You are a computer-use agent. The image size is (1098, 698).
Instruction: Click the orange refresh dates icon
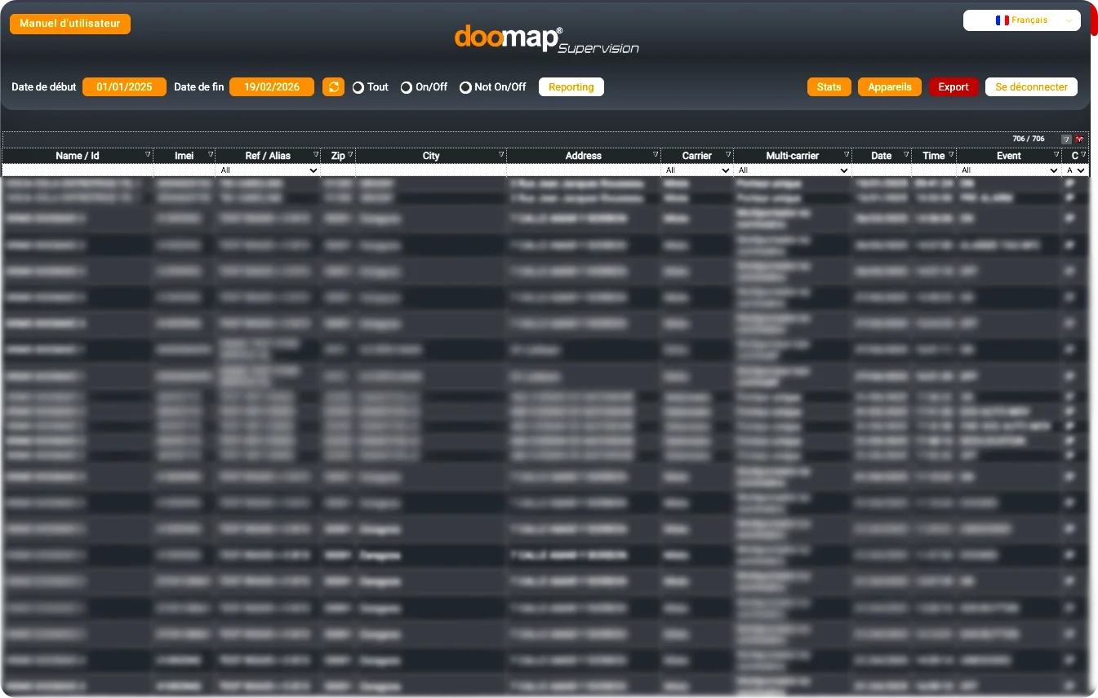333,87
